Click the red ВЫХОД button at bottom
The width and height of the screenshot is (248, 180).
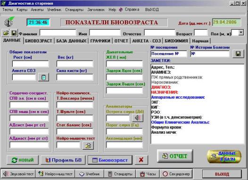pos(222,174)
